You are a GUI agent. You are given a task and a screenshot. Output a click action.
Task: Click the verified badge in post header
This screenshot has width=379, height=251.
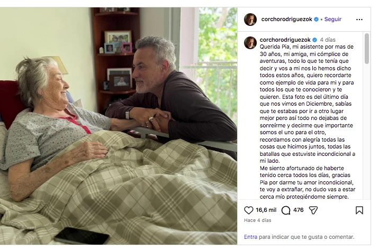click(316, 20)
